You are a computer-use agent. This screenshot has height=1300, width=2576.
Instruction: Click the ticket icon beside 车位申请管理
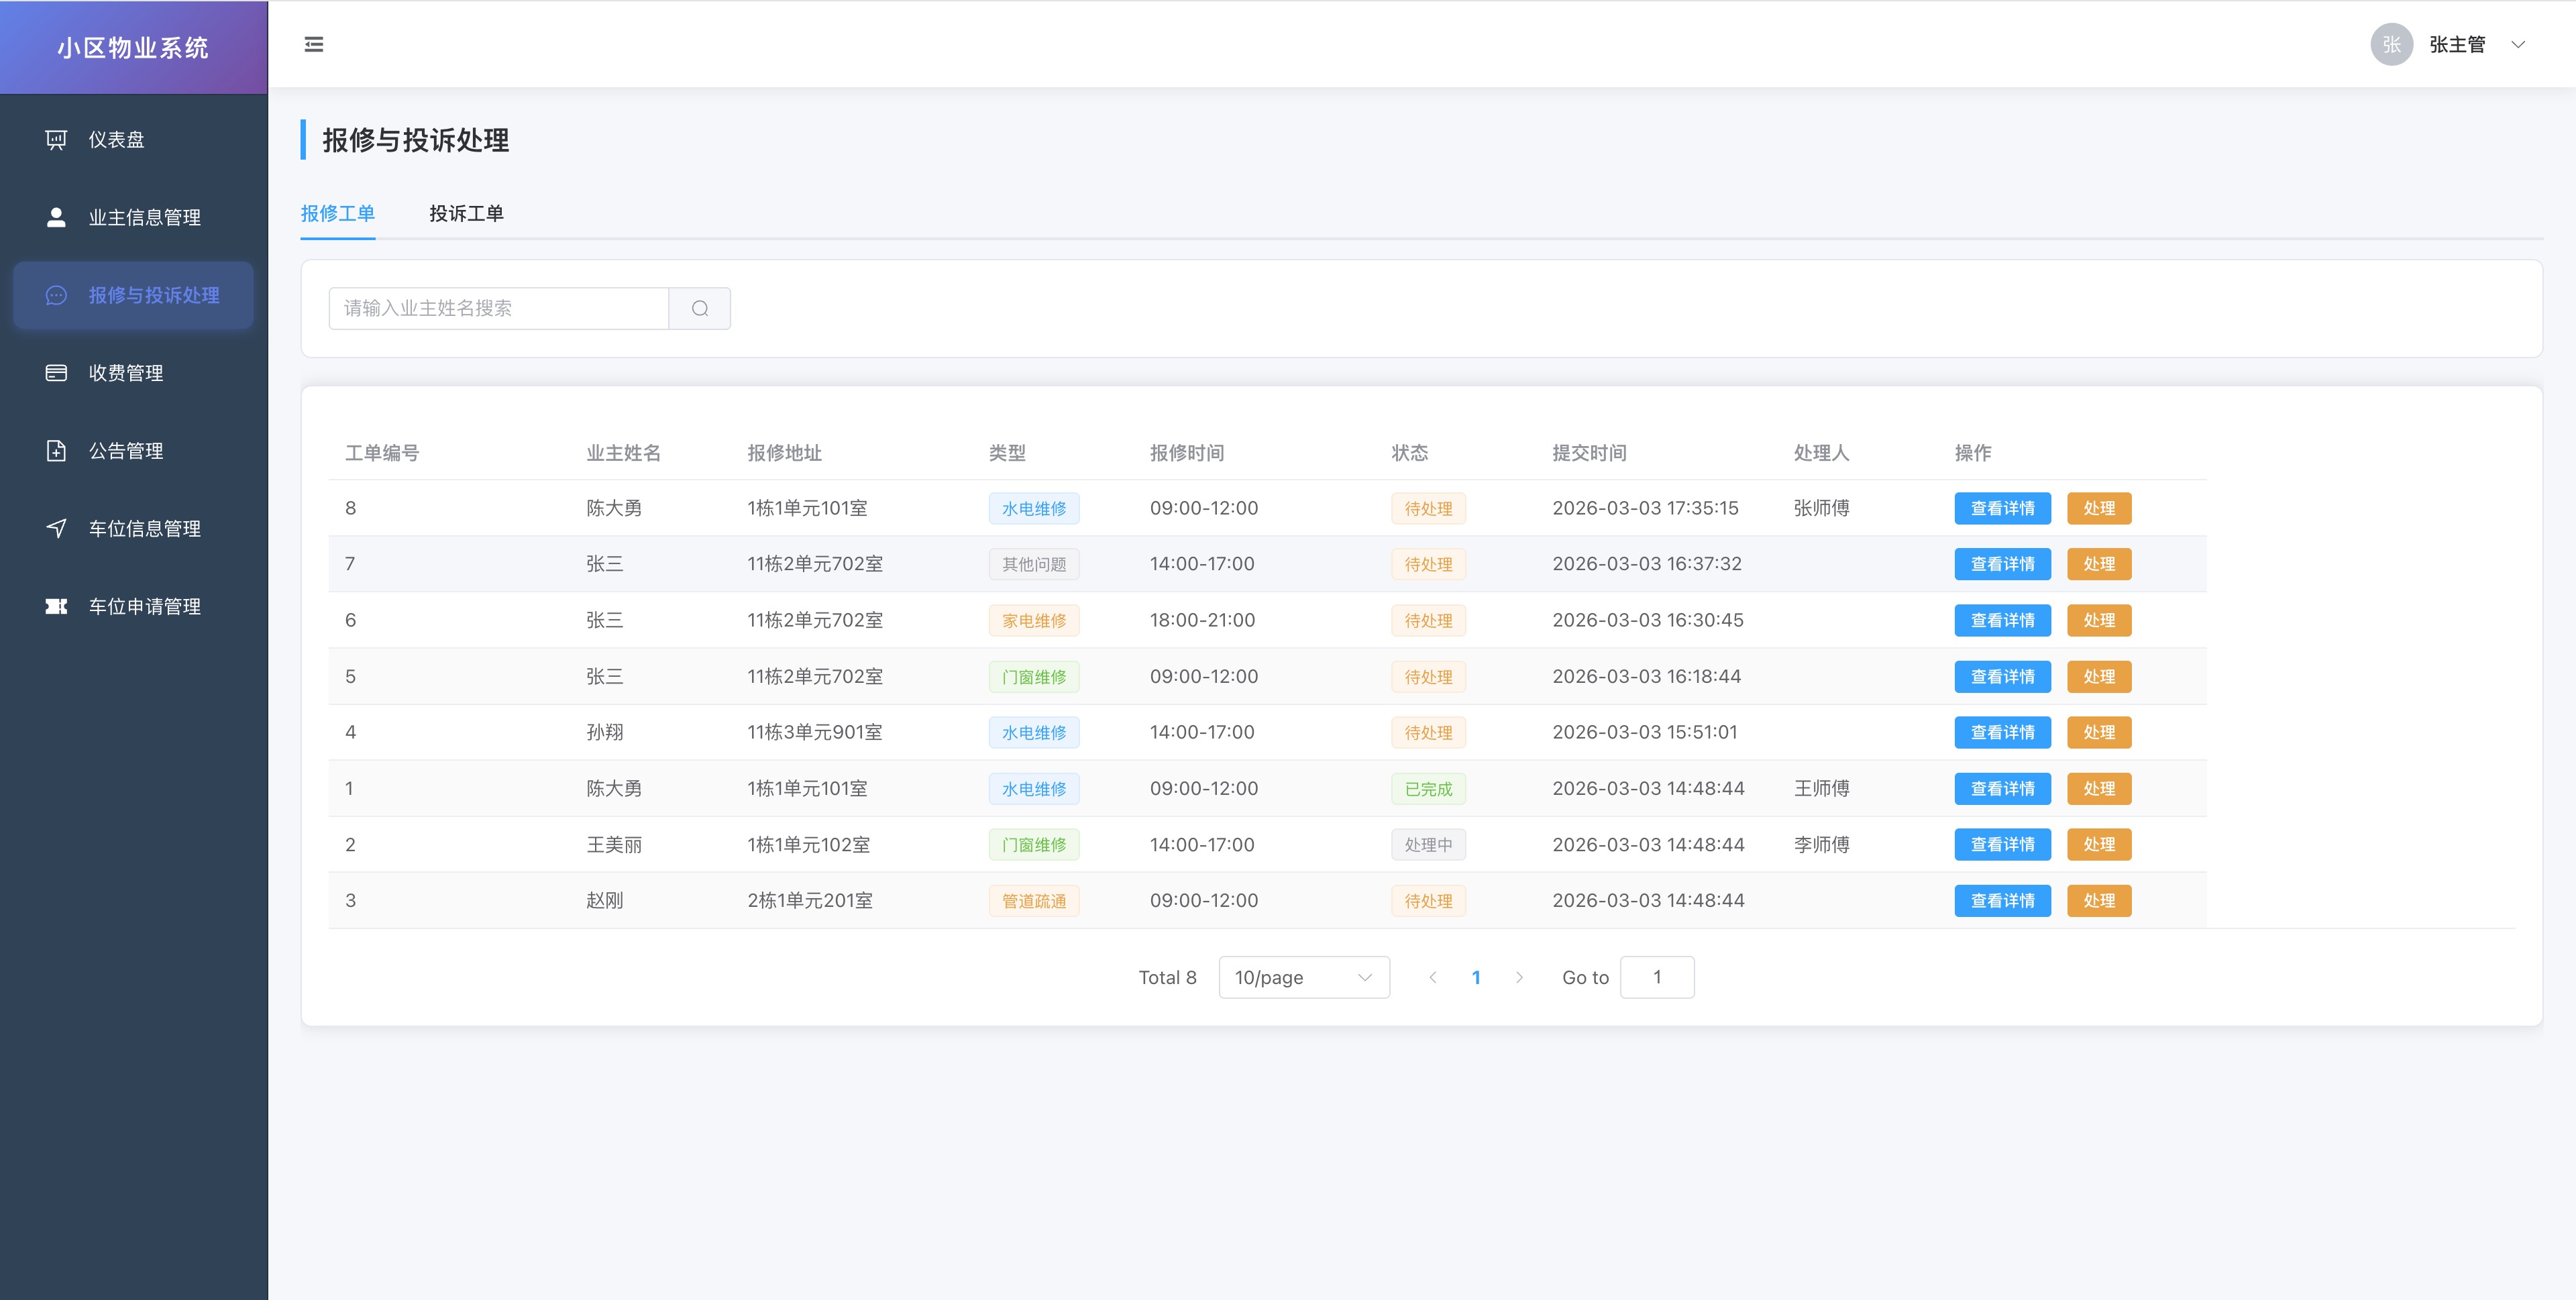pyautogui.click(x=56, y=606)
